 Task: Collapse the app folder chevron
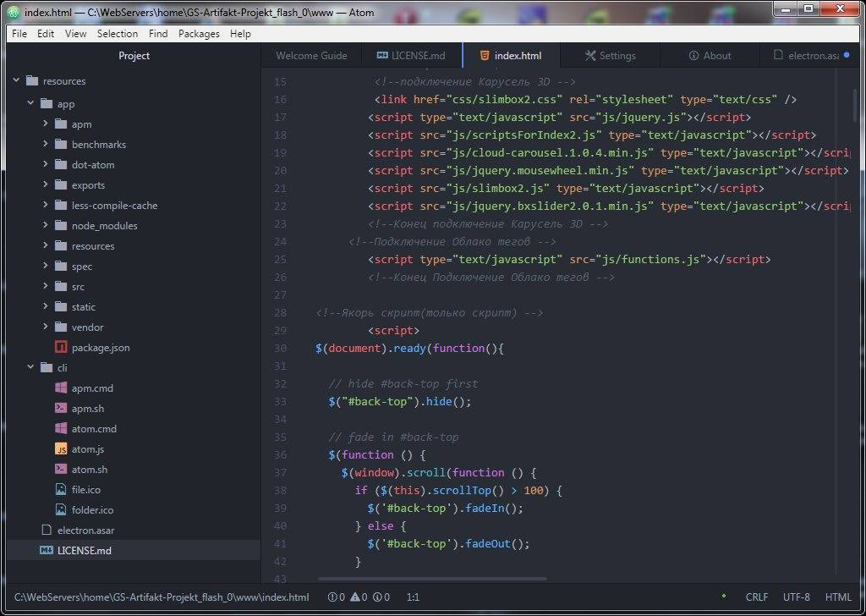[31, 103]
